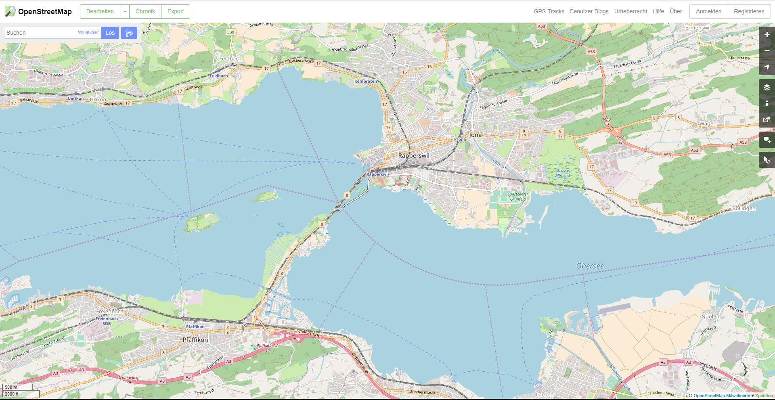Open the Chronik view
Screen dimensions: 775x400
[x=145, y=11]
